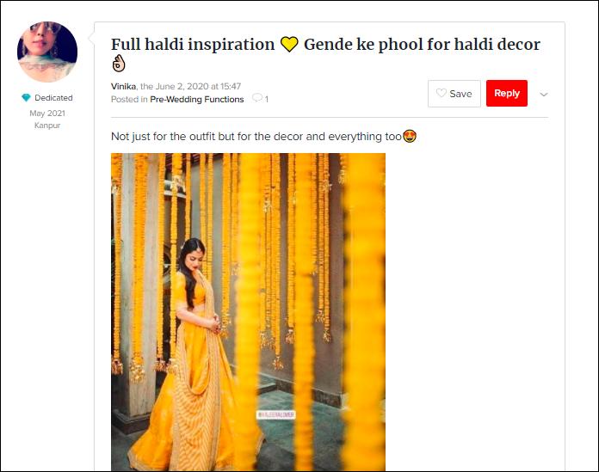Open the Pre-Wedding Functions category

coord(197,99)
